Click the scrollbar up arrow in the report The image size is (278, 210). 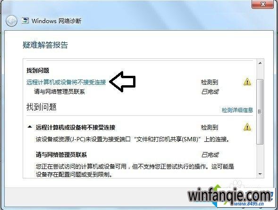(x=260, y=63)
